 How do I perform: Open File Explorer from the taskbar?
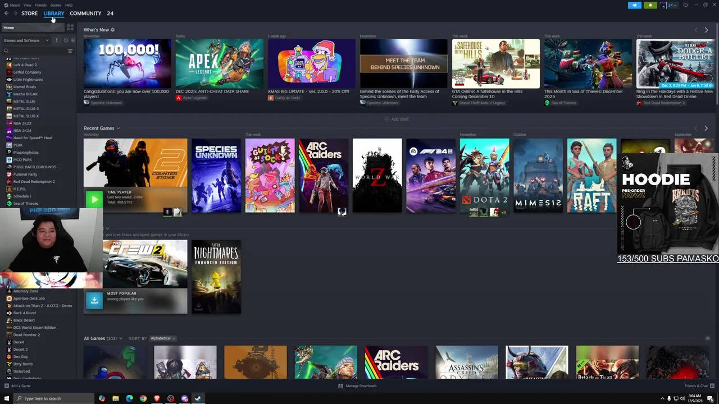coord(116,398)
